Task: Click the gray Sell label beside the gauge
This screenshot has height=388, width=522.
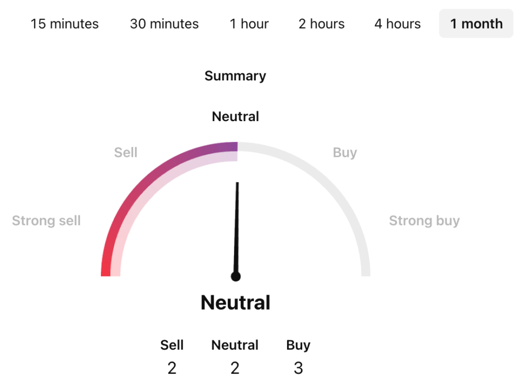Action: 126,152
